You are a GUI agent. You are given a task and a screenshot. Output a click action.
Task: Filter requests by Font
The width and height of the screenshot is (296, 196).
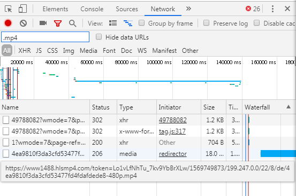[x=109, y=51]
